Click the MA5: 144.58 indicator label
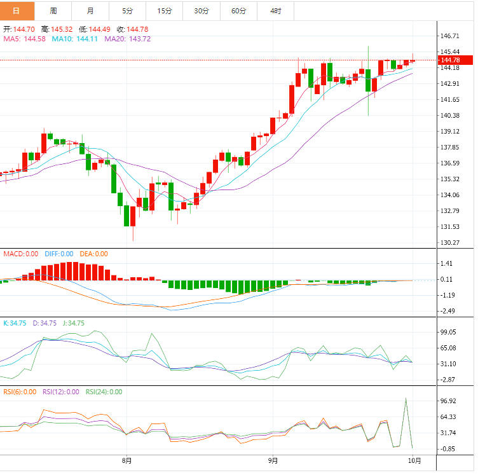This screenshot has height=475, width=478. [x=24, y=39]
